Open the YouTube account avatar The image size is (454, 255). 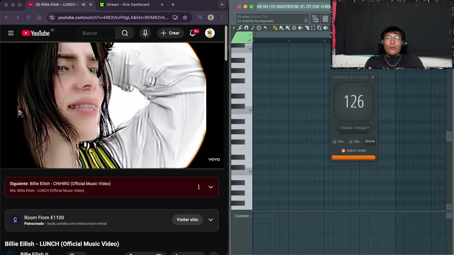tap(210, 33)
